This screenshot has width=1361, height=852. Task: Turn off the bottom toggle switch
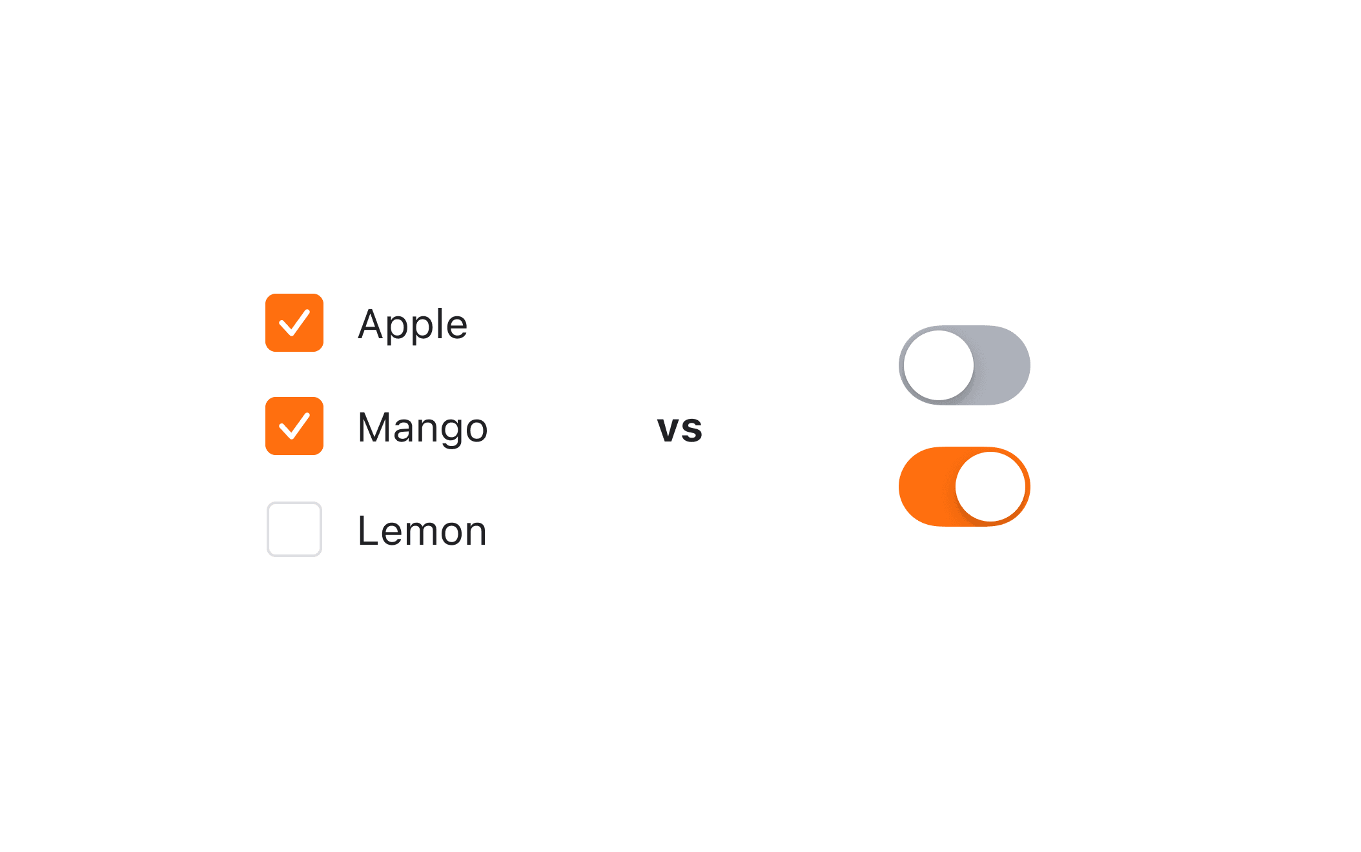point(964,487)
